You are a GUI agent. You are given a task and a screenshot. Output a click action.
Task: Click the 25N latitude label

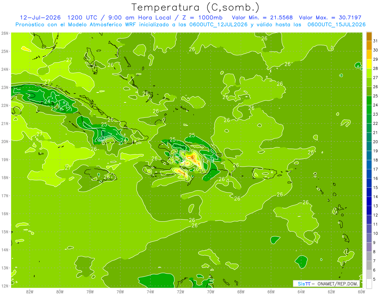click(5, 51)
